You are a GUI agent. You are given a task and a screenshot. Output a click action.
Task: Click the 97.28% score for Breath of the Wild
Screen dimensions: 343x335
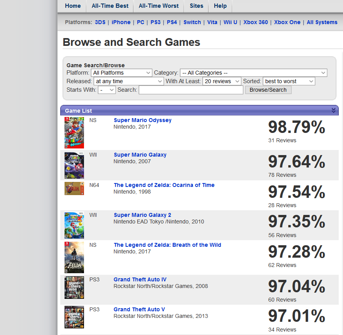(297, 252)
